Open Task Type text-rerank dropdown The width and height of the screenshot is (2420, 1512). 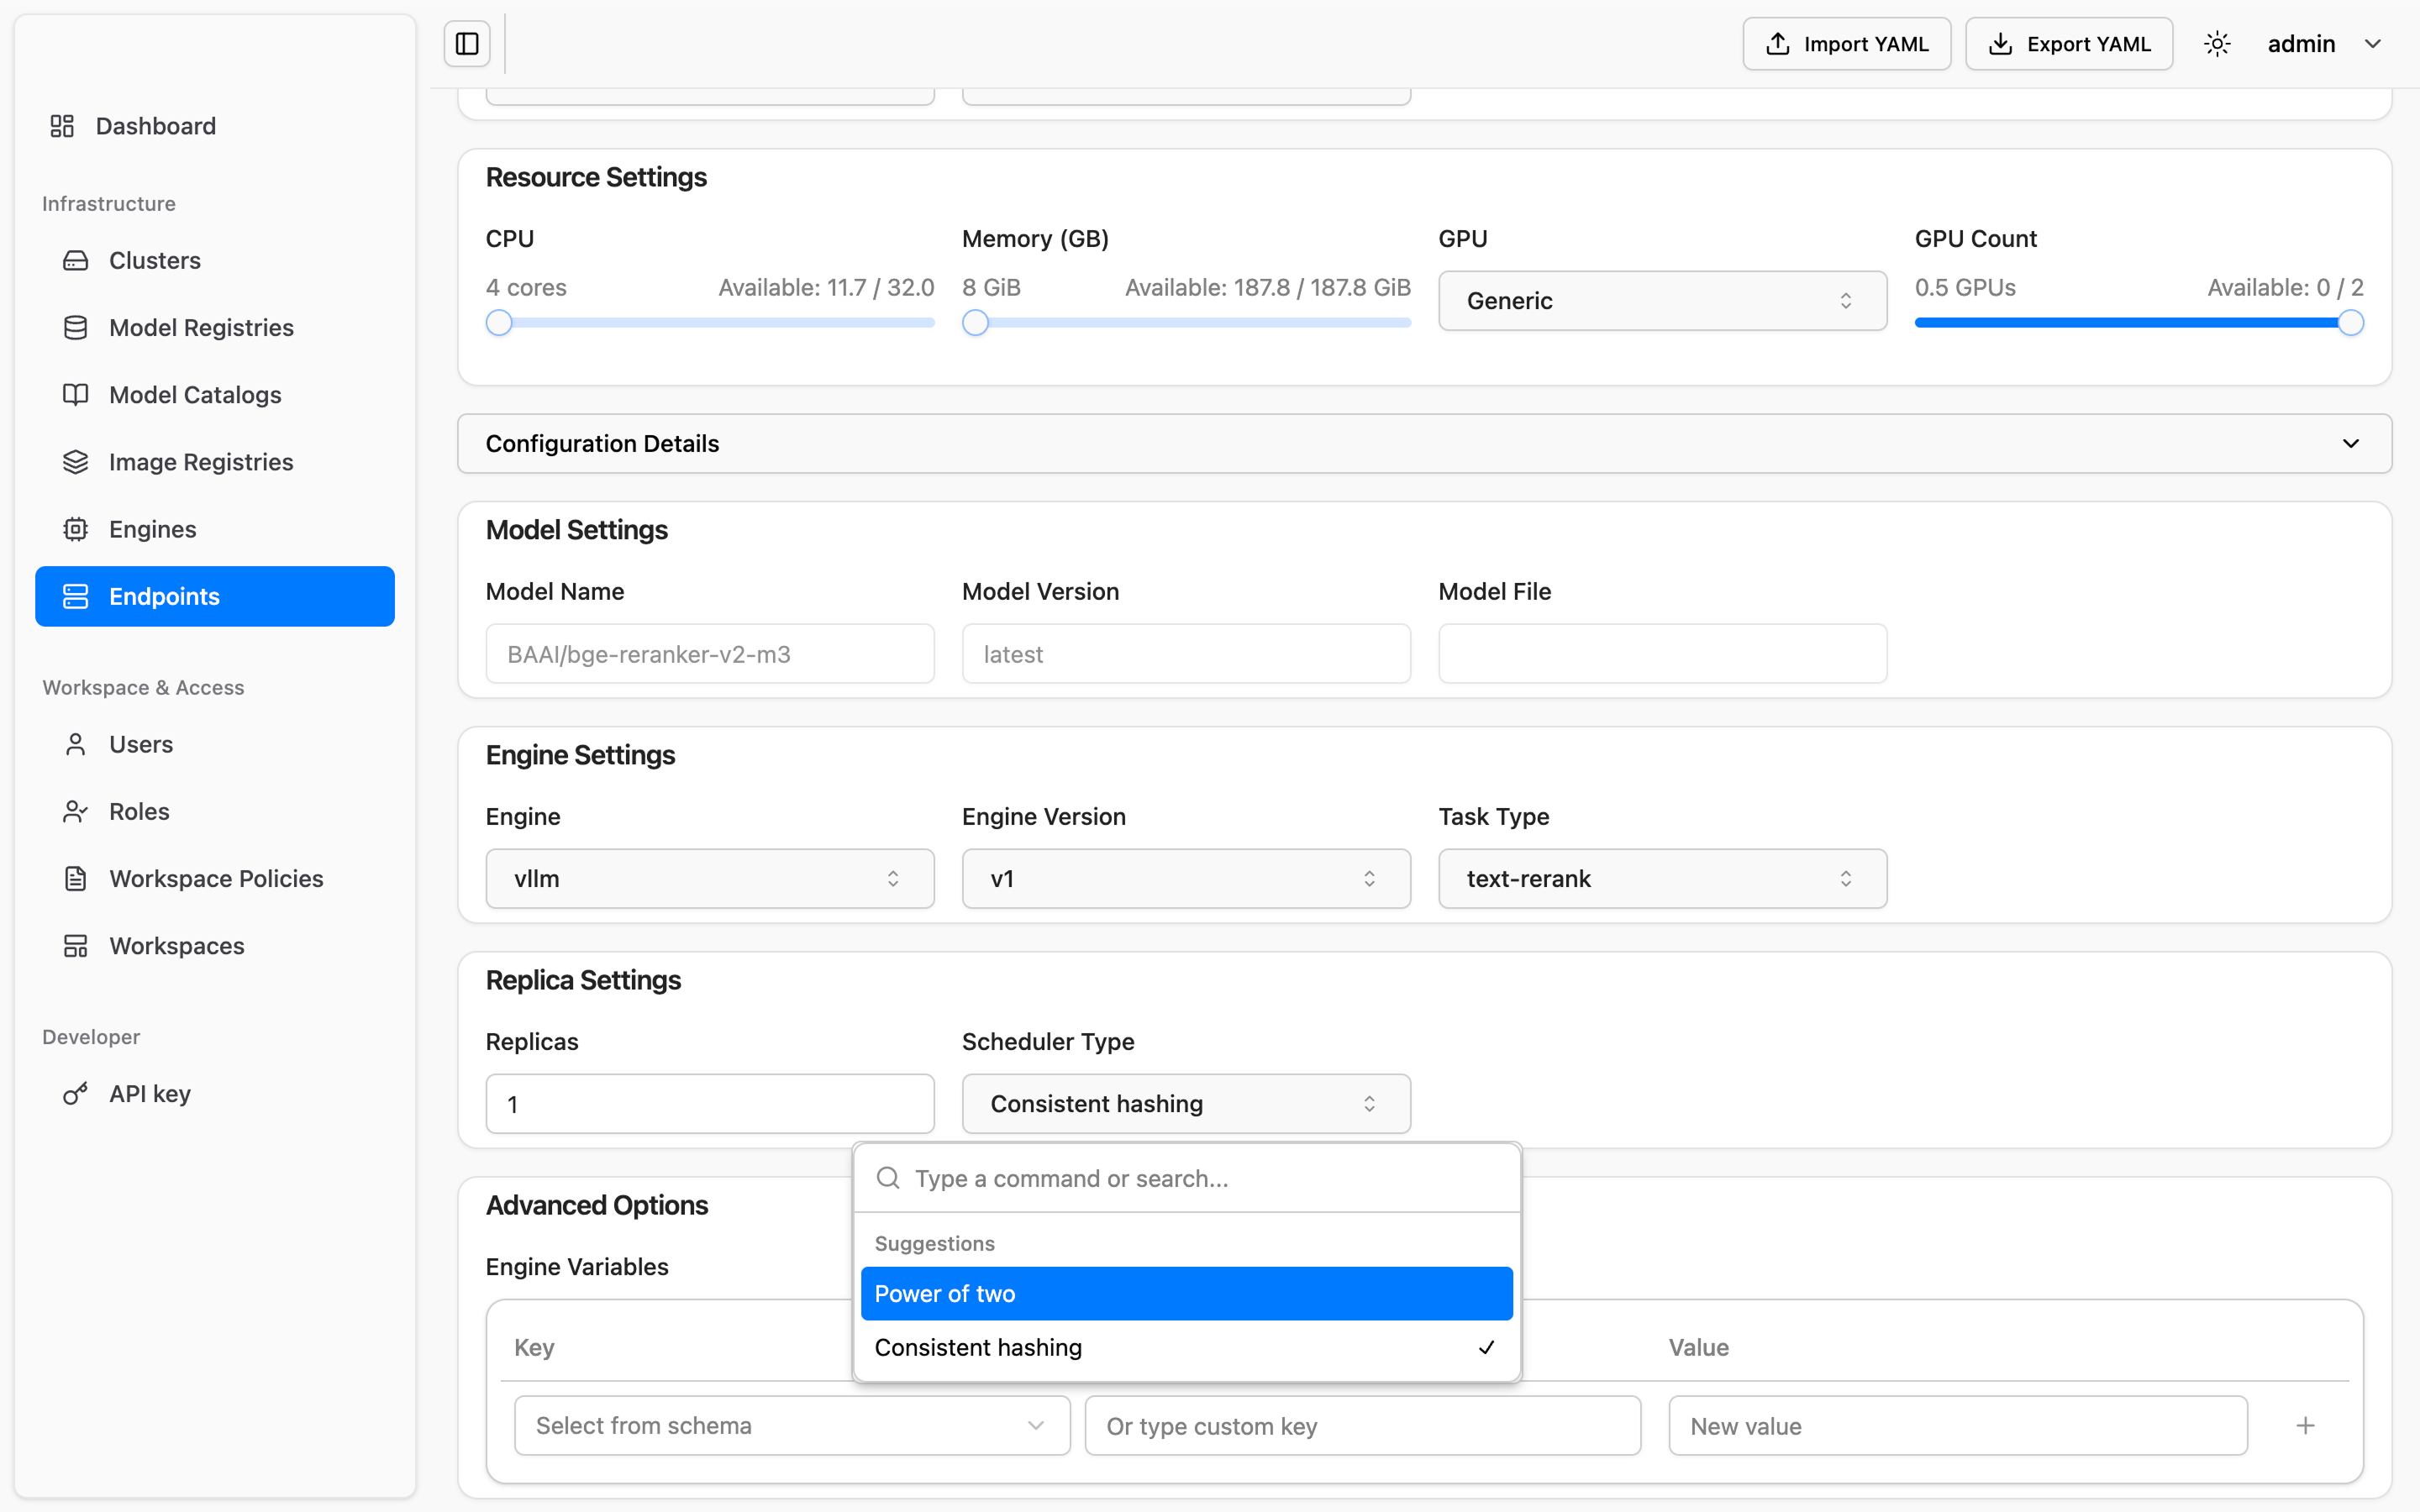[x=1662, y=879]
